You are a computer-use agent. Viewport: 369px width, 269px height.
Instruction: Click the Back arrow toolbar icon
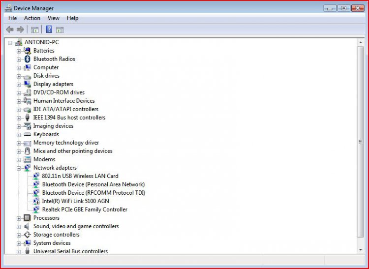click(10, 30)
